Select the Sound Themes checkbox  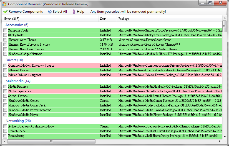pyautogui.click(x=5, y=96)
